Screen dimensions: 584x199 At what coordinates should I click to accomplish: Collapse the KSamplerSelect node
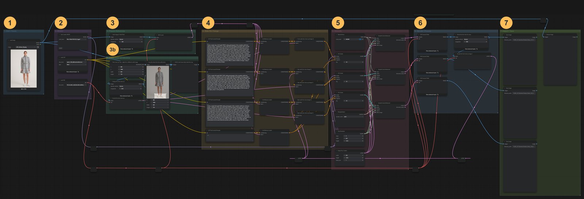337,112
